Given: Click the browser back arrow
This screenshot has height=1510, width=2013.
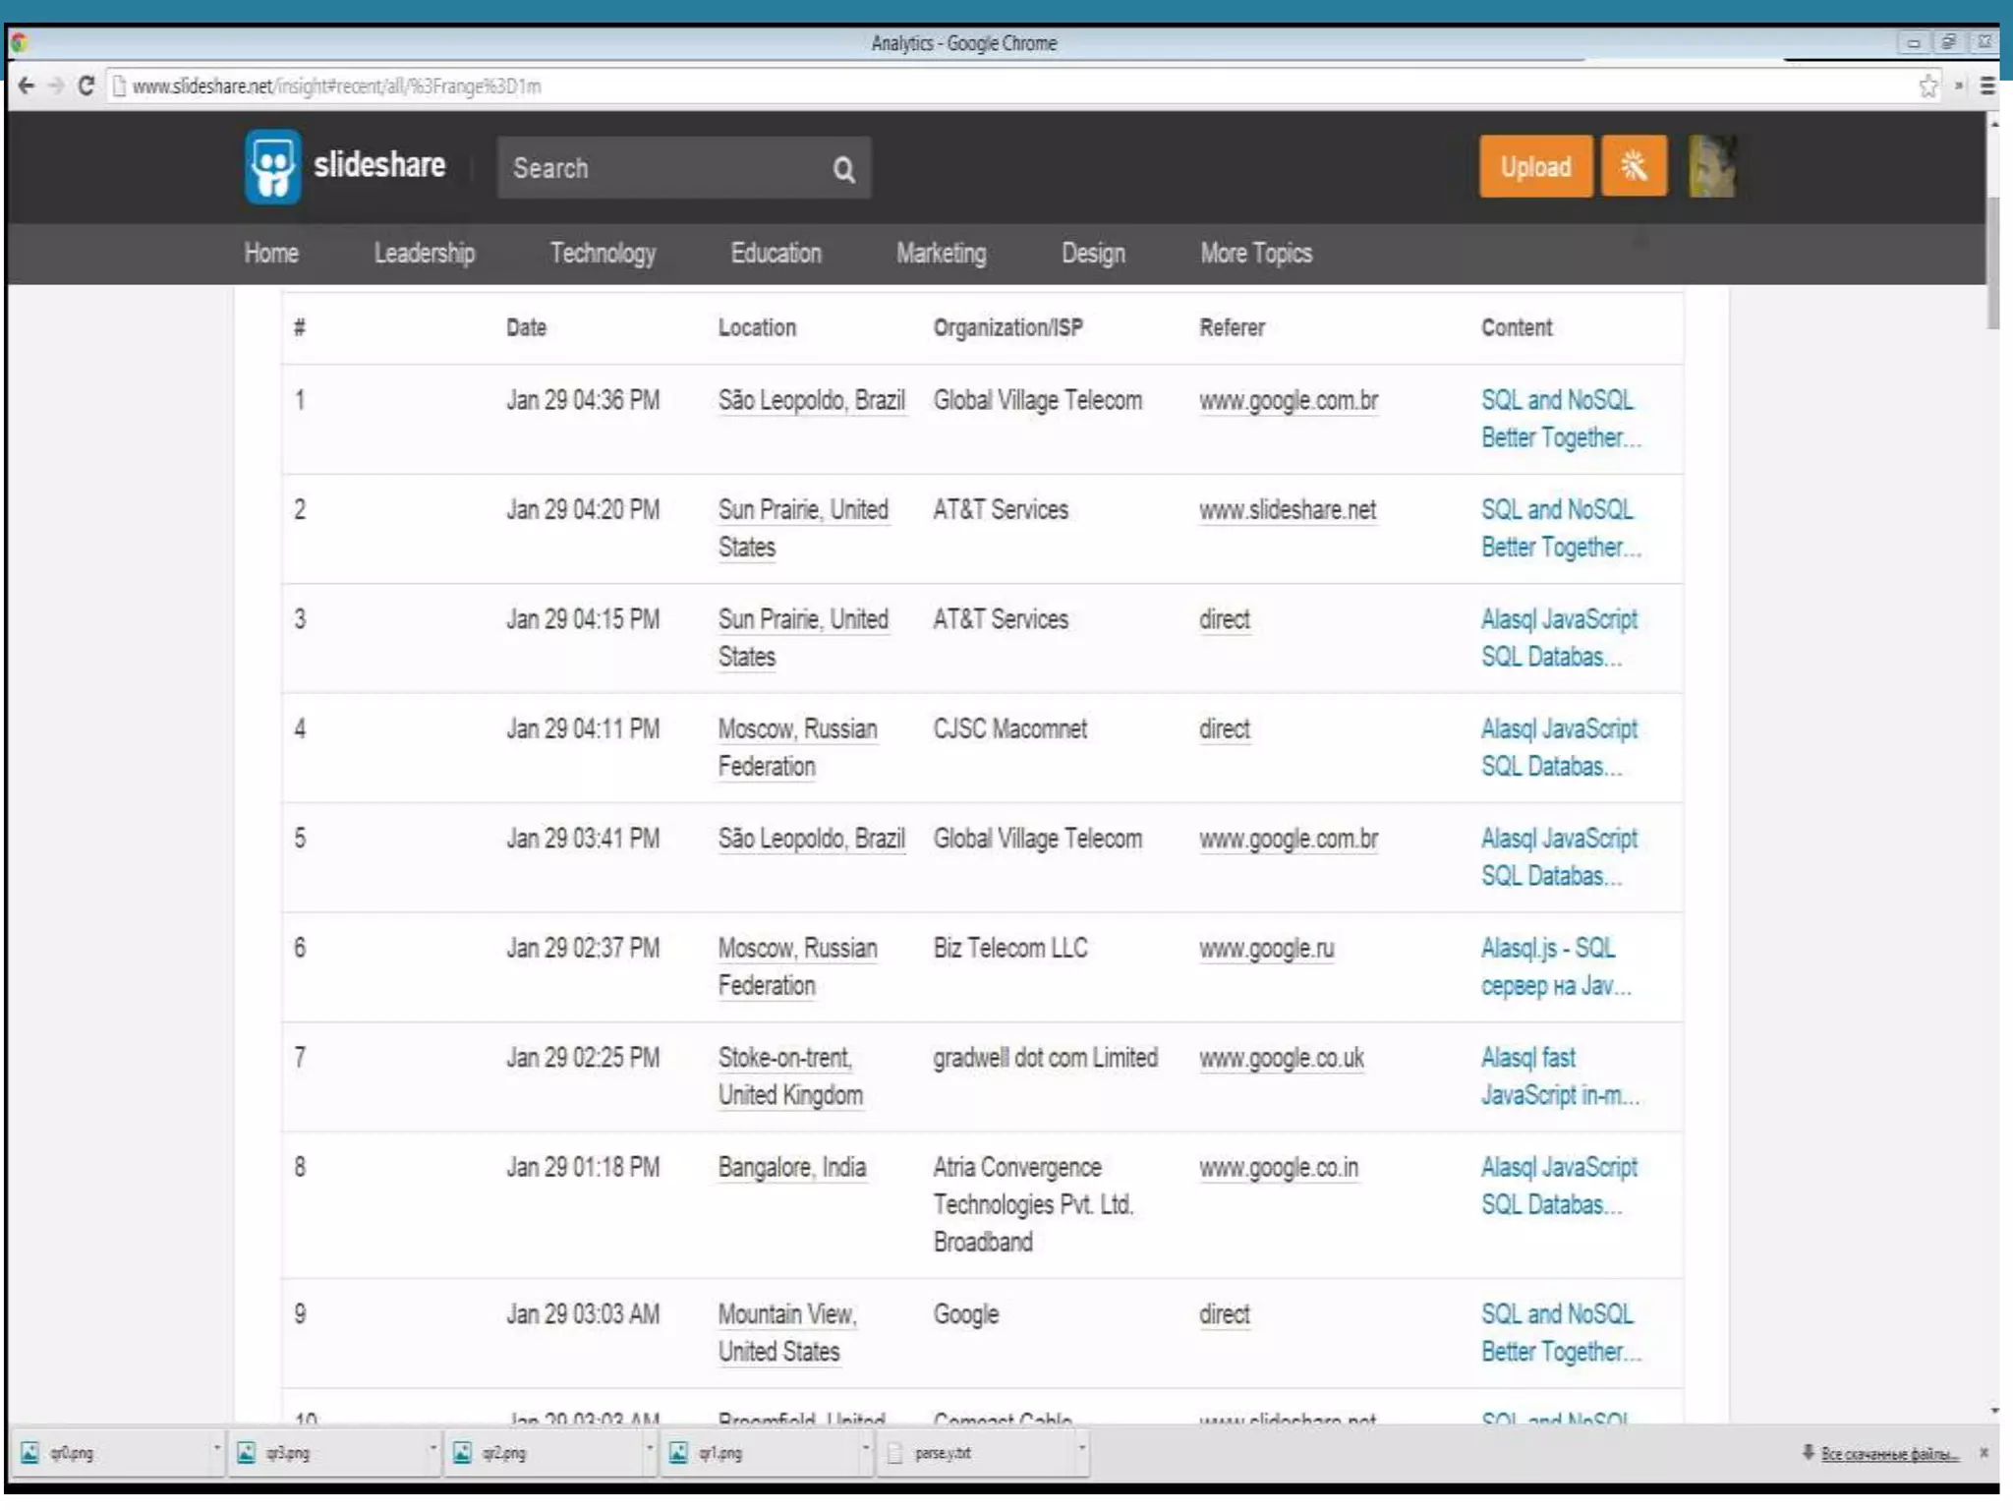Looking at the screenshot, I should [x=27, y=87].
